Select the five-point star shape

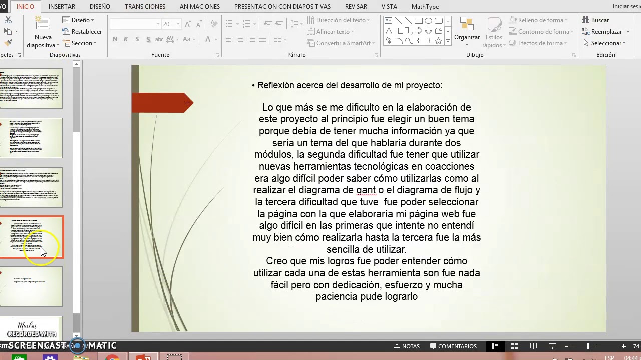click(x=439, y=41)
